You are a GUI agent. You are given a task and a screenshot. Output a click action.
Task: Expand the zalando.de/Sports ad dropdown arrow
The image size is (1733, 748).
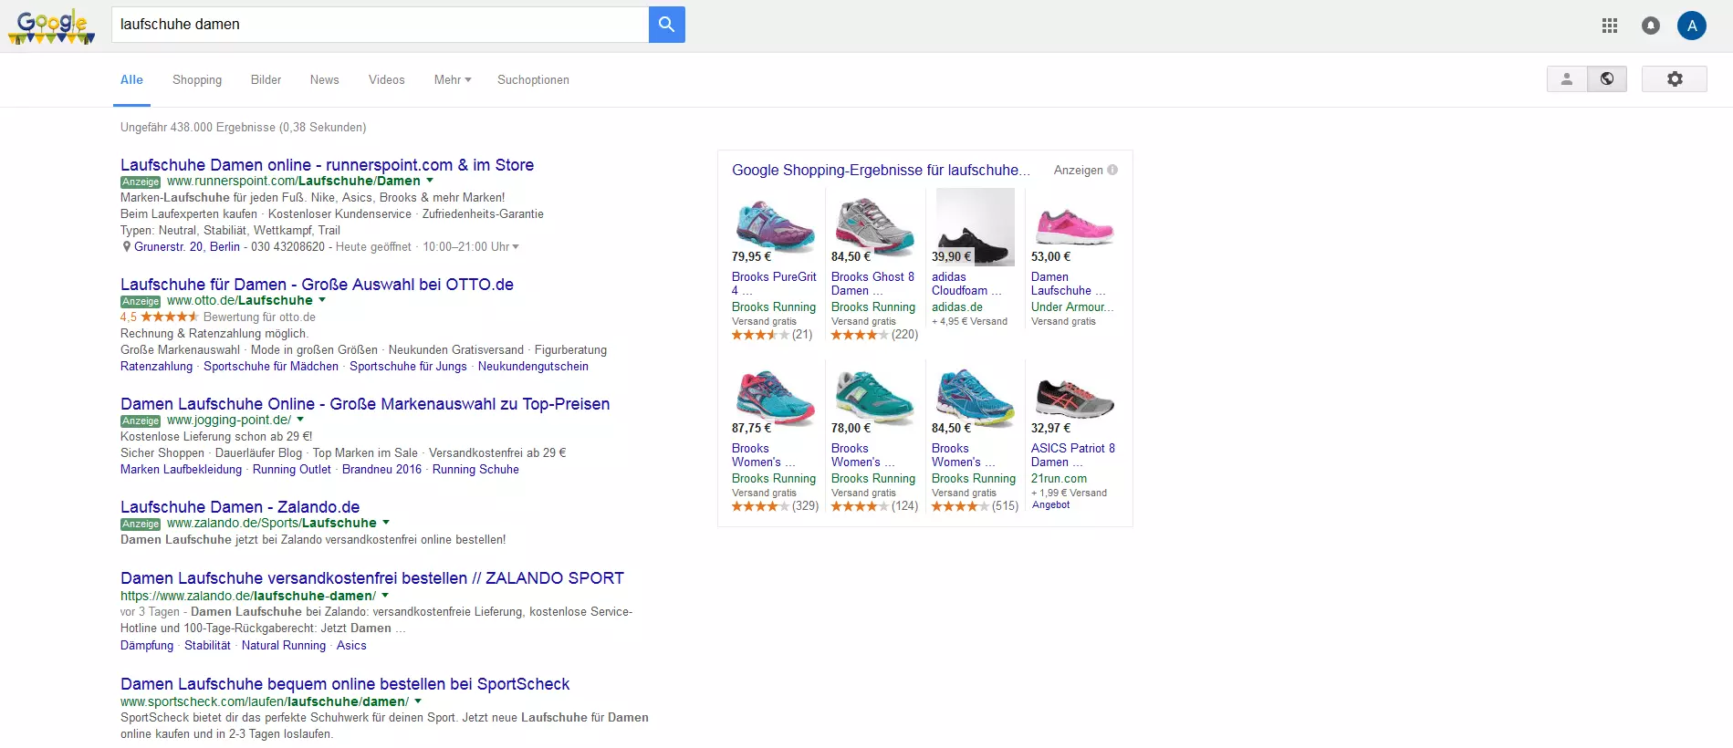[386, 523]
